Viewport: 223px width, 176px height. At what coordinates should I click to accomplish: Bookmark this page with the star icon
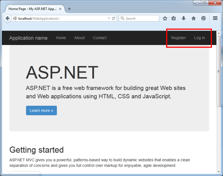click(165, 19)
